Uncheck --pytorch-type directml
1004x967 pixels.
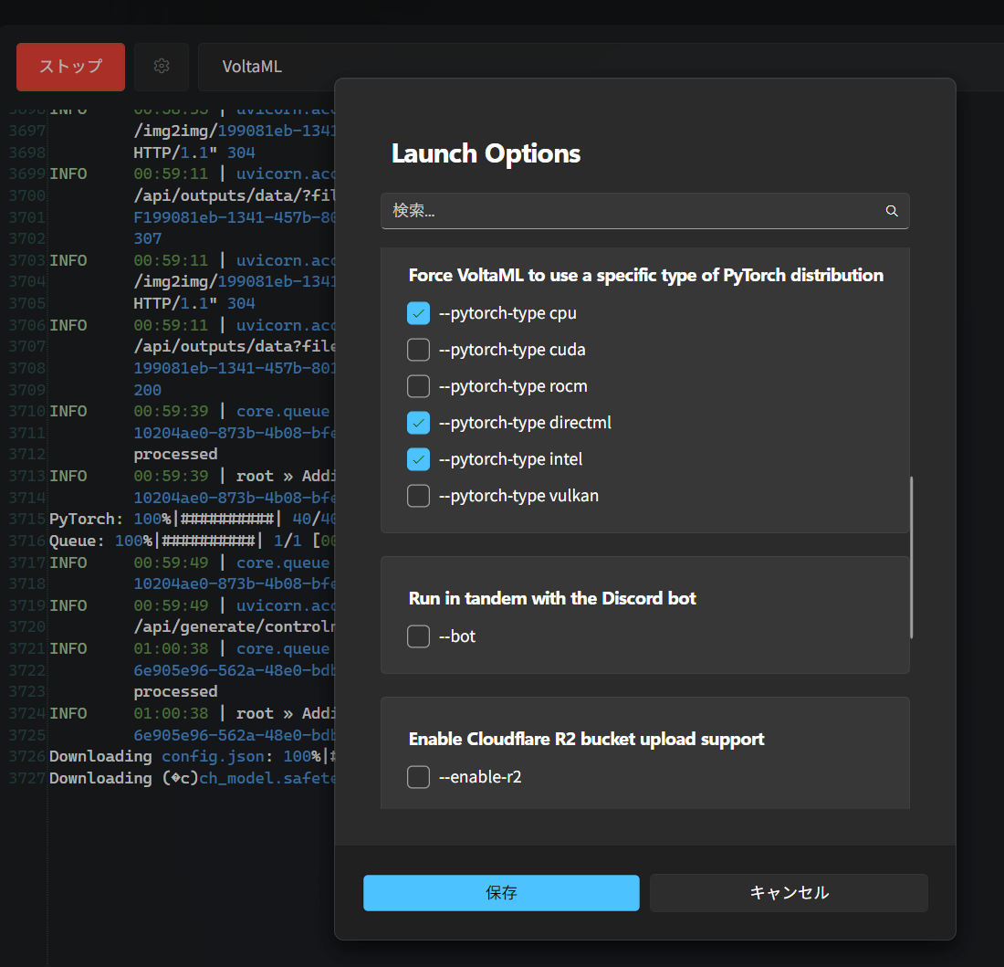tap(418, 422)
